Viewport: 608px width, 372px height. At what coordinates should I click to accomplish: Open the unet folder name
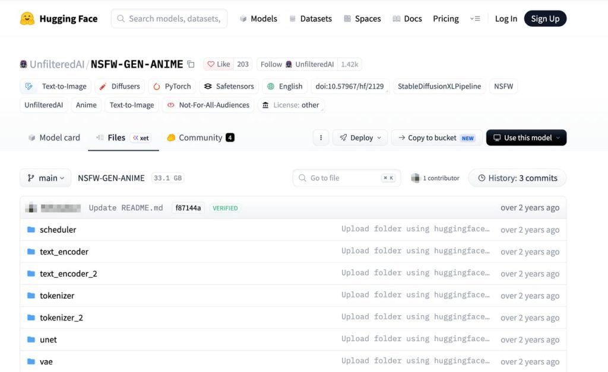48,339
